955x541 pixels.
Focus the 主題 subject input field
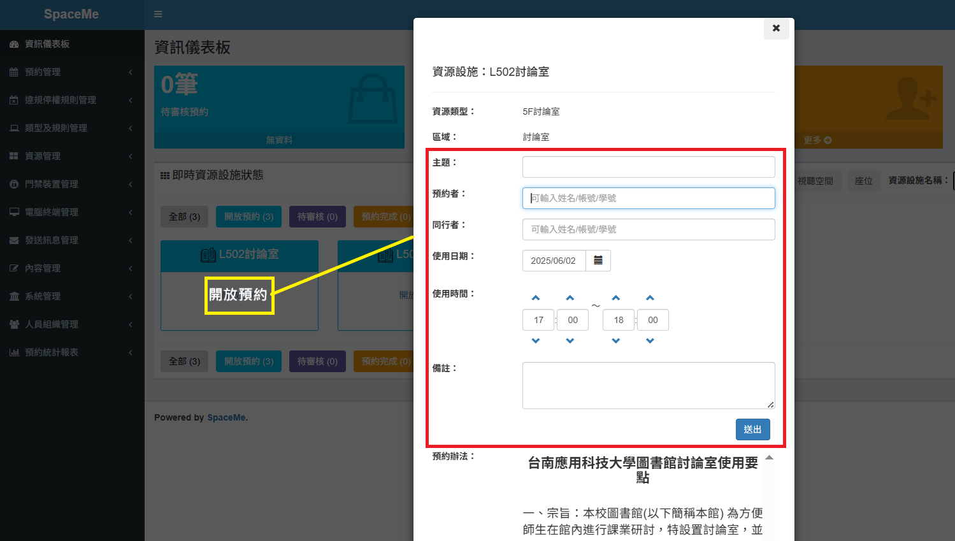tap(648, 167)
